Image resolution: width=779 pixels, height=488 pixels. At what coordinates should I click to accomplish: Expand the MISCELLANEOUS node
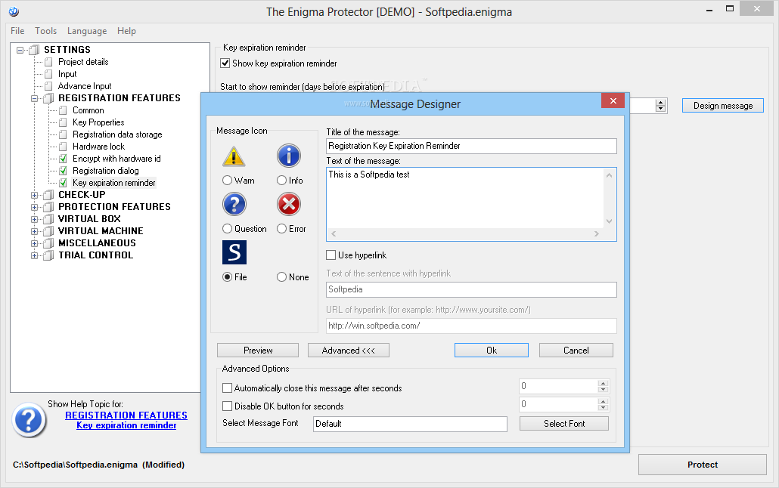pyautogui.click(x=34, y=243)
